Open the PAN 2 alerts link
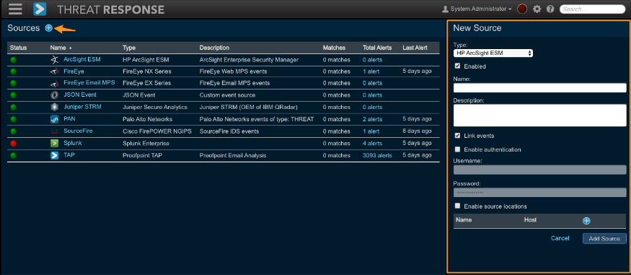This screenshot has width=631, height=275. pos(372,119)
